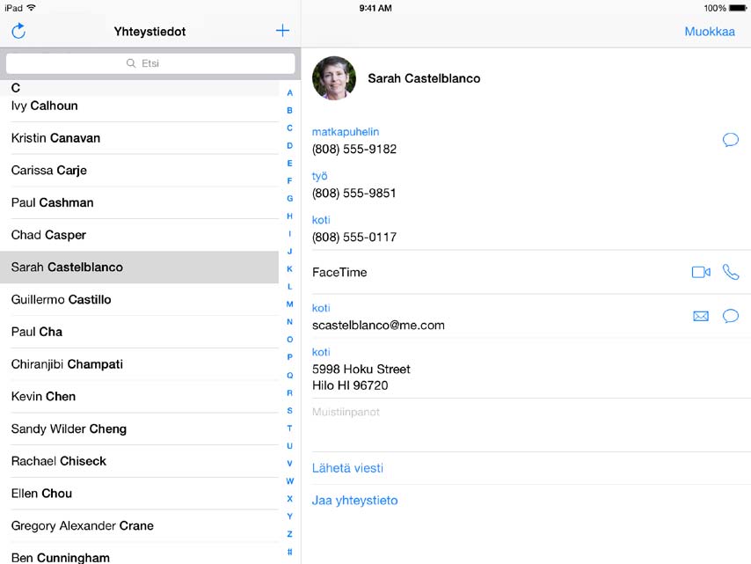751x564 pixels.
Task: Jump to letter Z in index
Action: (x=290, y=534)
